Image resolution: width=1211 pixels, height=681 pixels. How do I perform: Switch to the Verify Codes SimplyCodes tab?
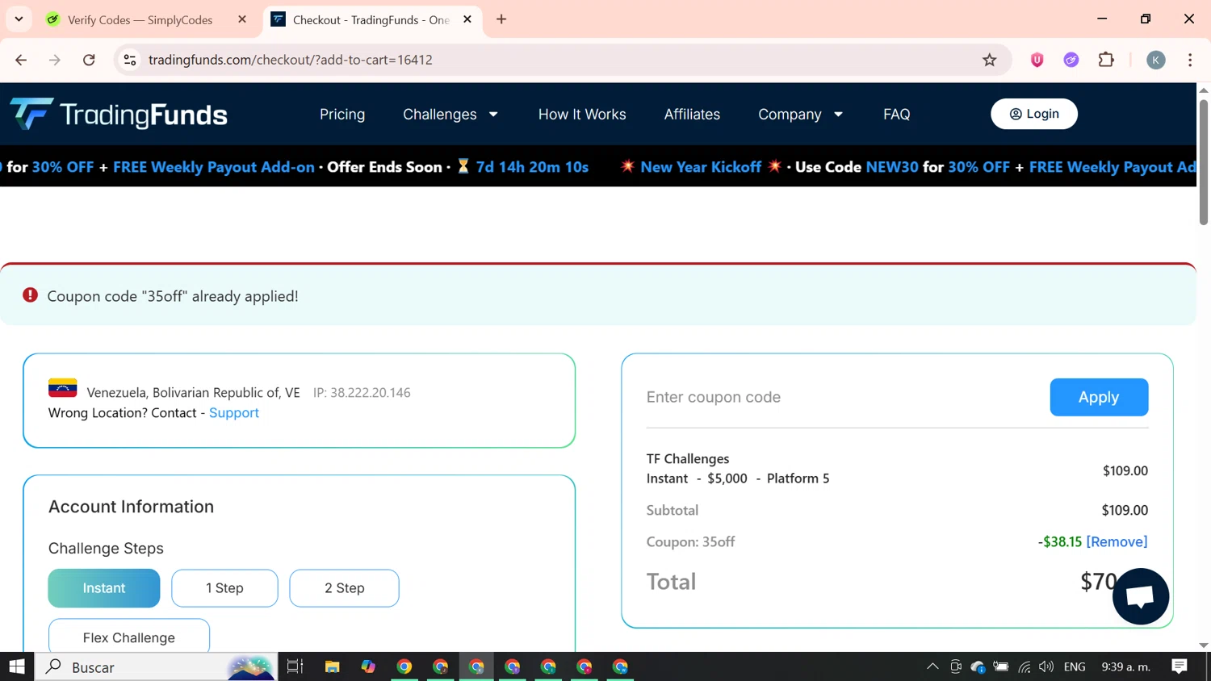140,19
